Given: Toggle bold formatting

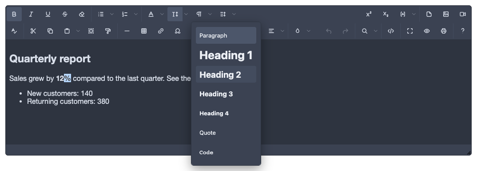Looking at the screenshot, I should coord(14,14).
